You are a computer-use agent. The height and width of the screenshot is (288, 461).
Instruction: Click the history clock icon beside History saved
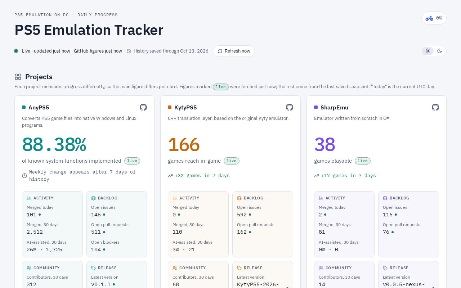[x=129, y=51]
